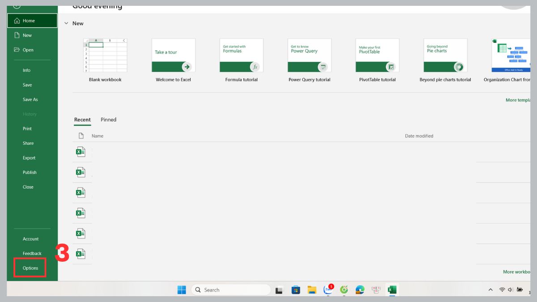
Task: Open Beyond pie charts tutorial template
Action: pos(445,55)
